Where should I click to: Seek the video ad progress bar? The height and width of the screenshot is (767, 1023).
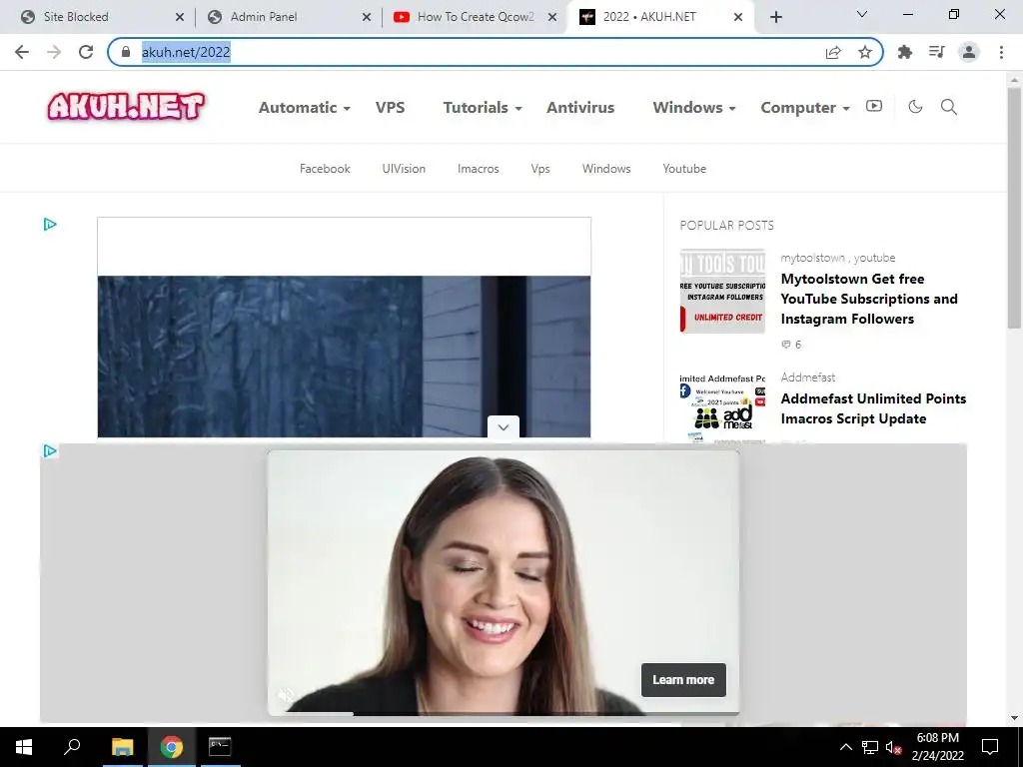tap(504, 713)
